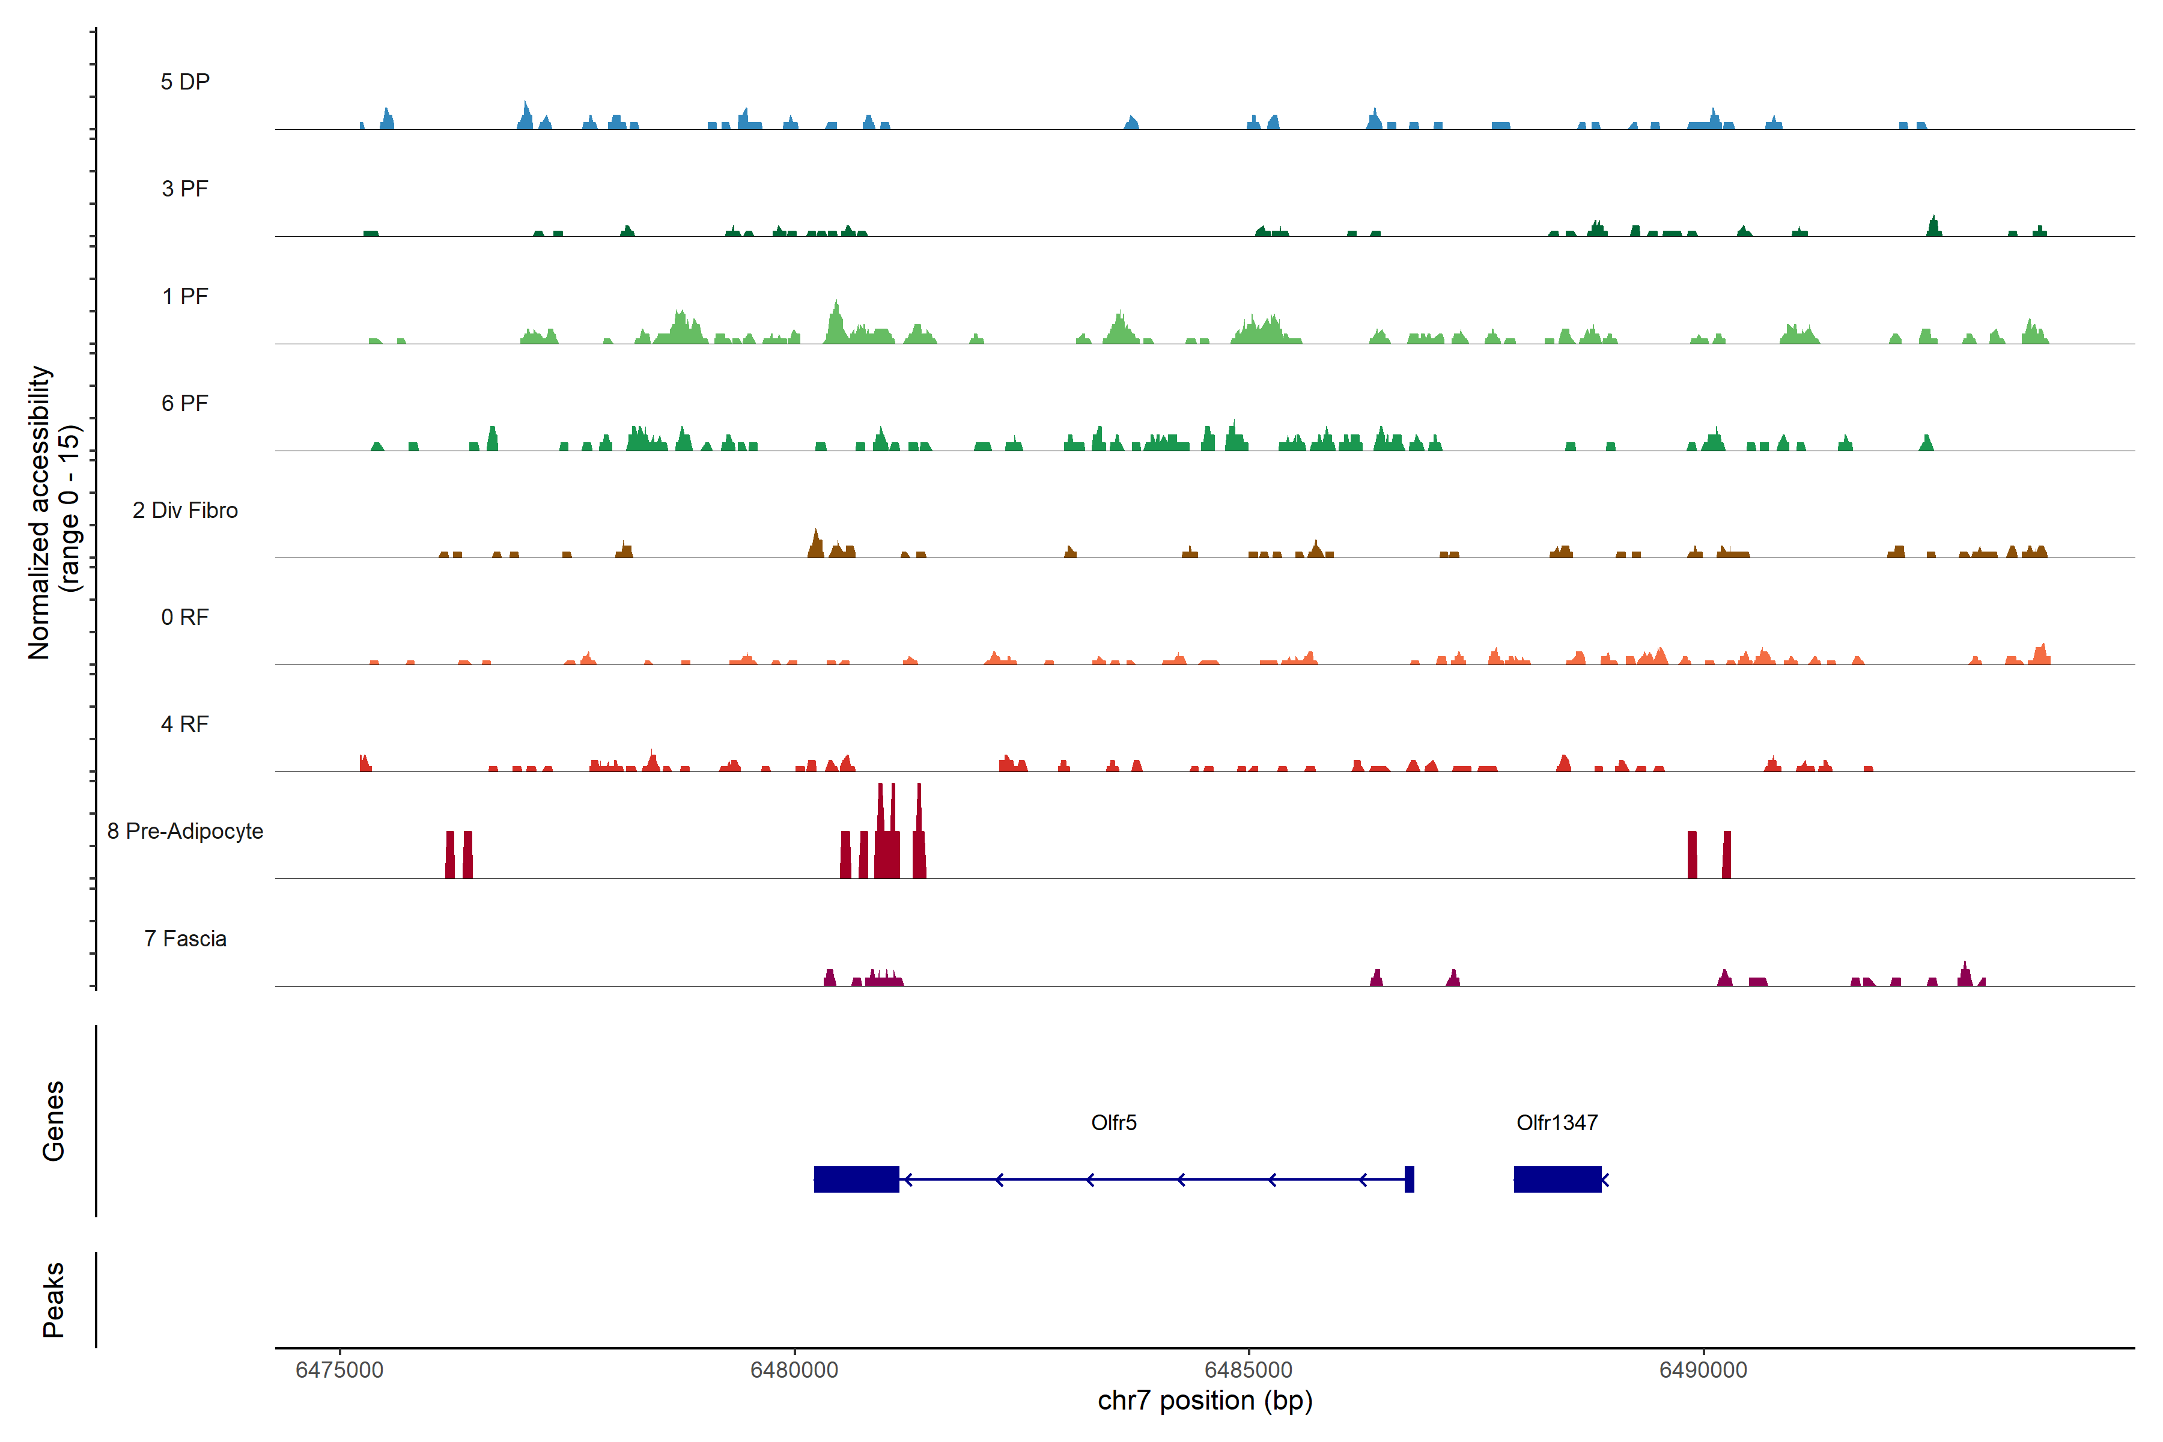Click the 5 DP track label
Viewport: 2163px width, 1442px height.
[x=185, y=82]
